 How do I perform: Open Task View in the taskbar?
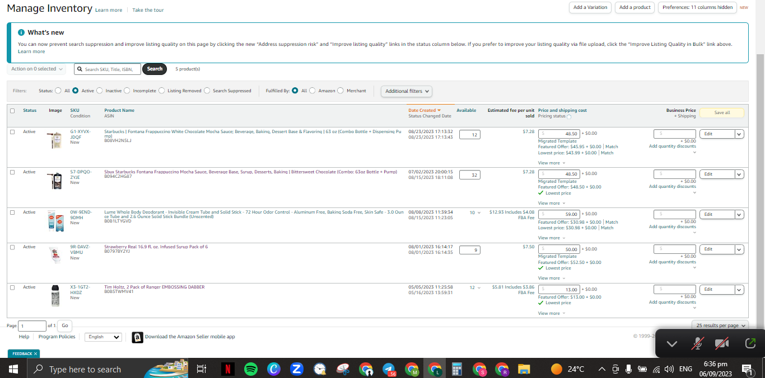click(202, 369)
